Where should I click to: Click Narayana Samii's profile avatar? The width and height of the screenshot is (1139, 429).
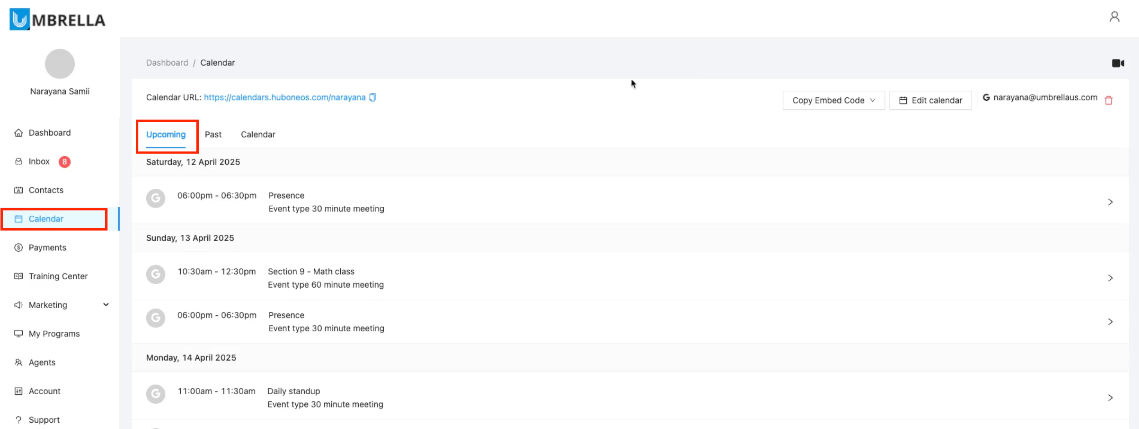[x=60, y=64]
